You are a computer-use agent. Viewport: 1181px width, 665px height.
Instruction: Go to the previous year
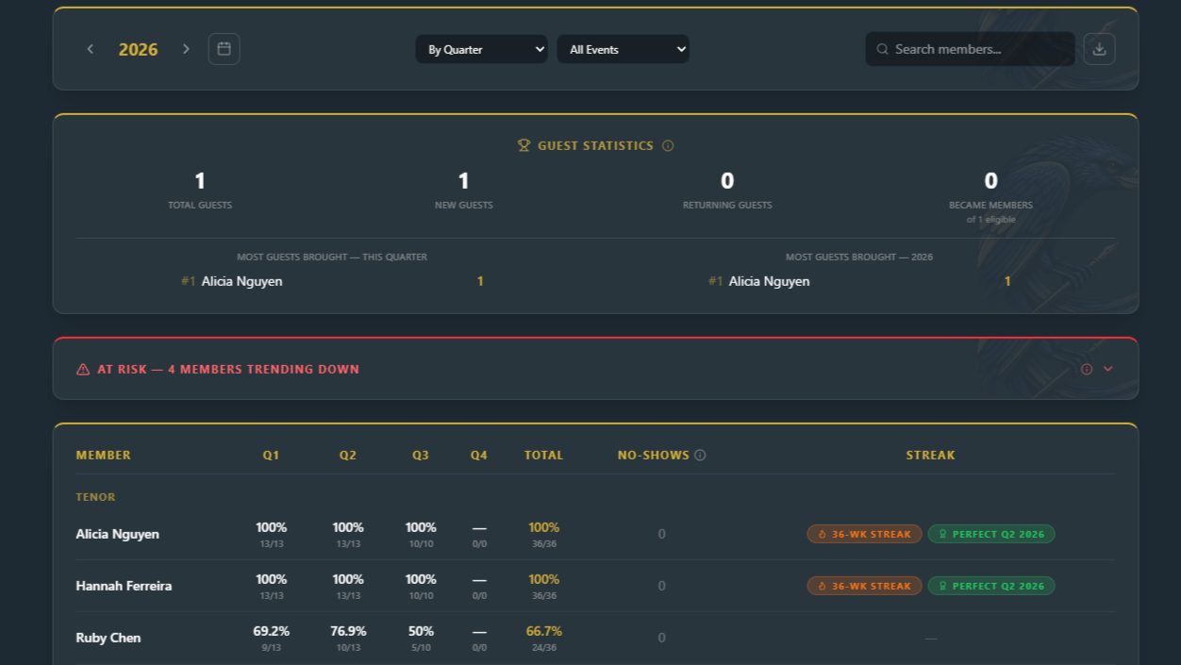[91, 49]
